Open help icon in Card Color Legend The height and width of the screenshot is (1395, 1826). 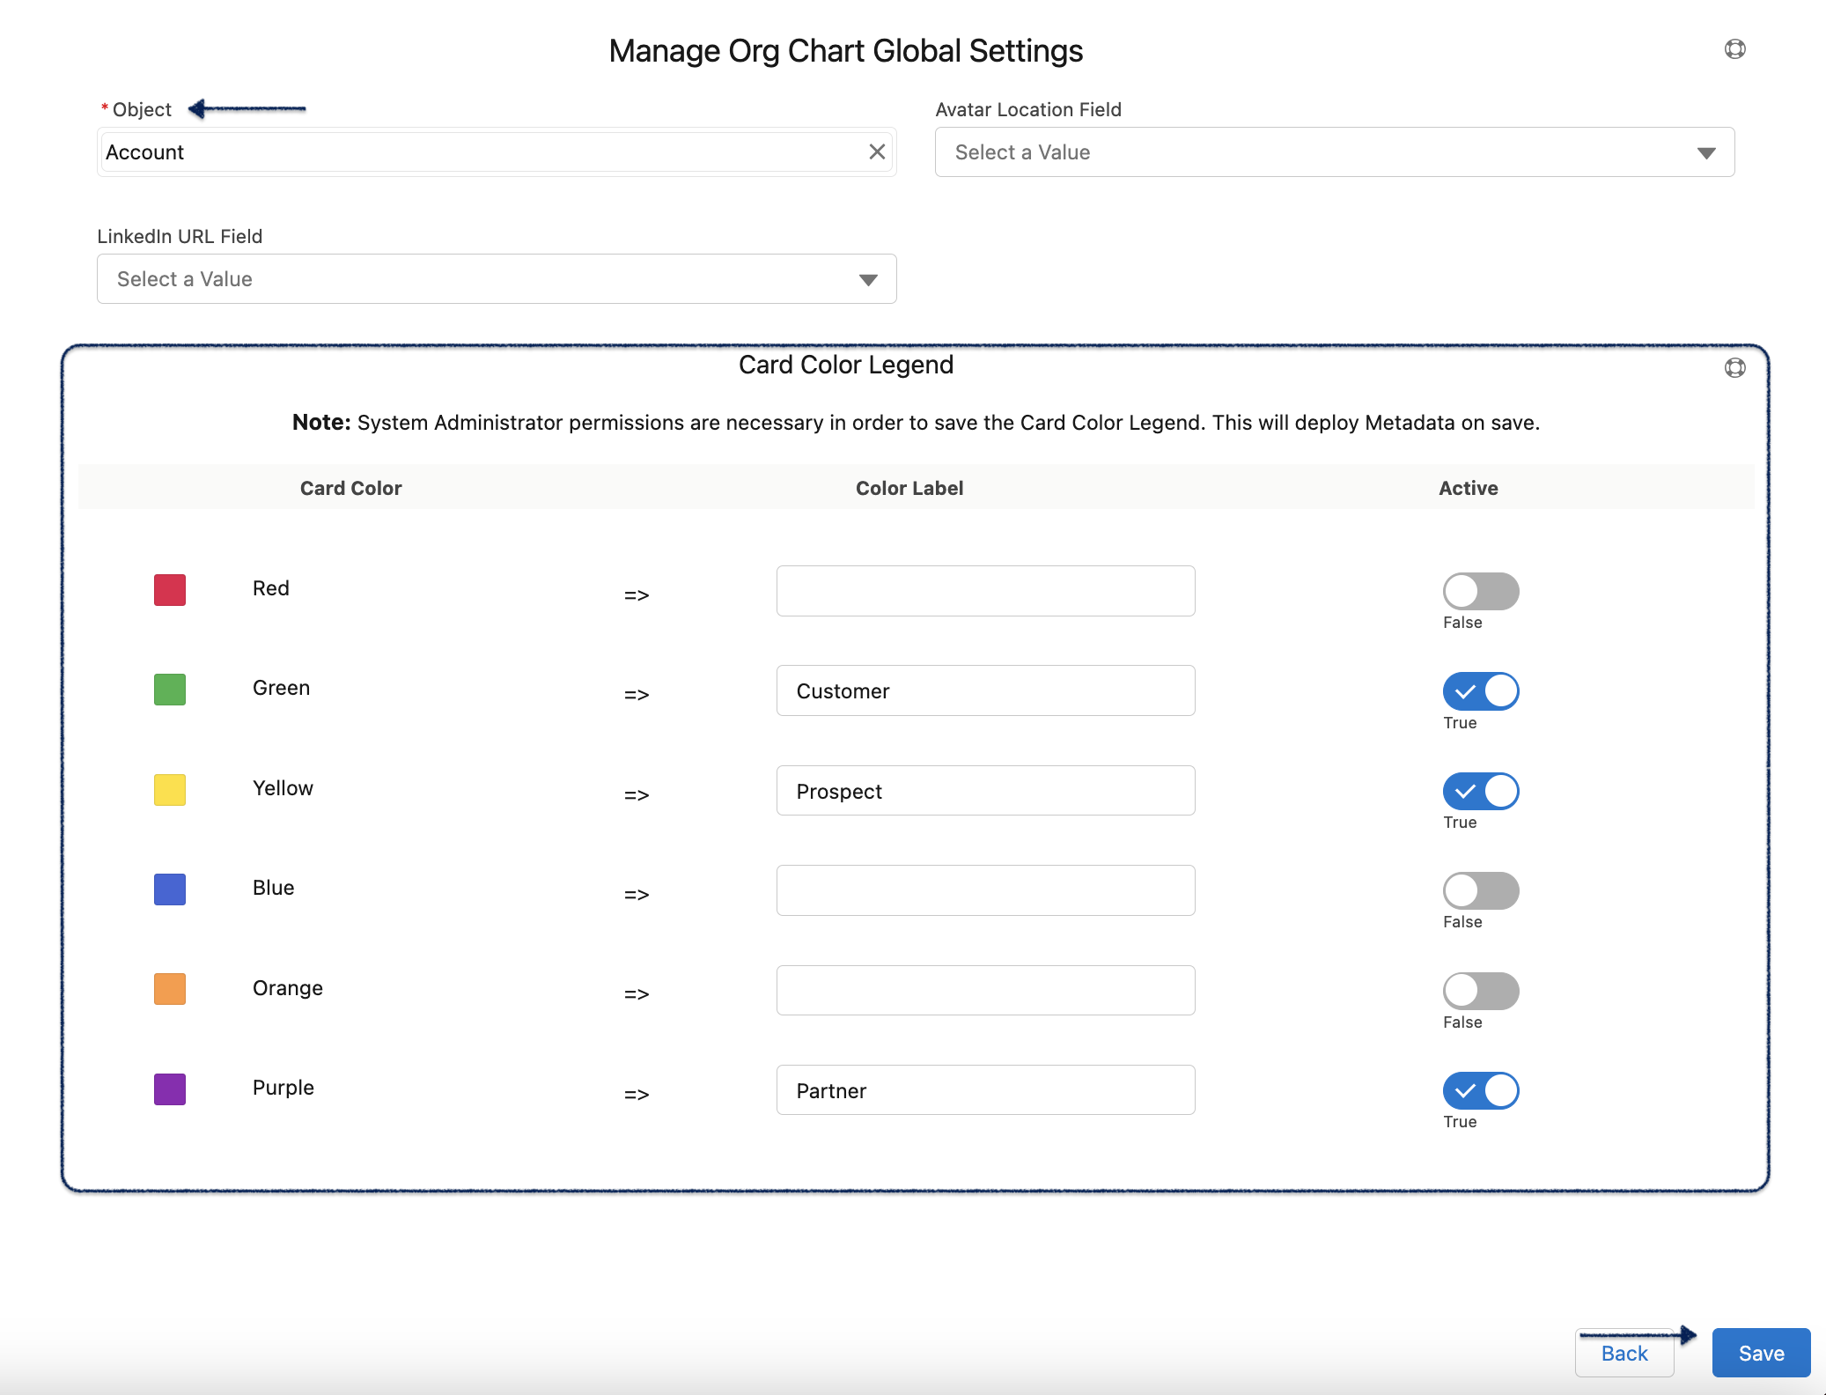1734,368
